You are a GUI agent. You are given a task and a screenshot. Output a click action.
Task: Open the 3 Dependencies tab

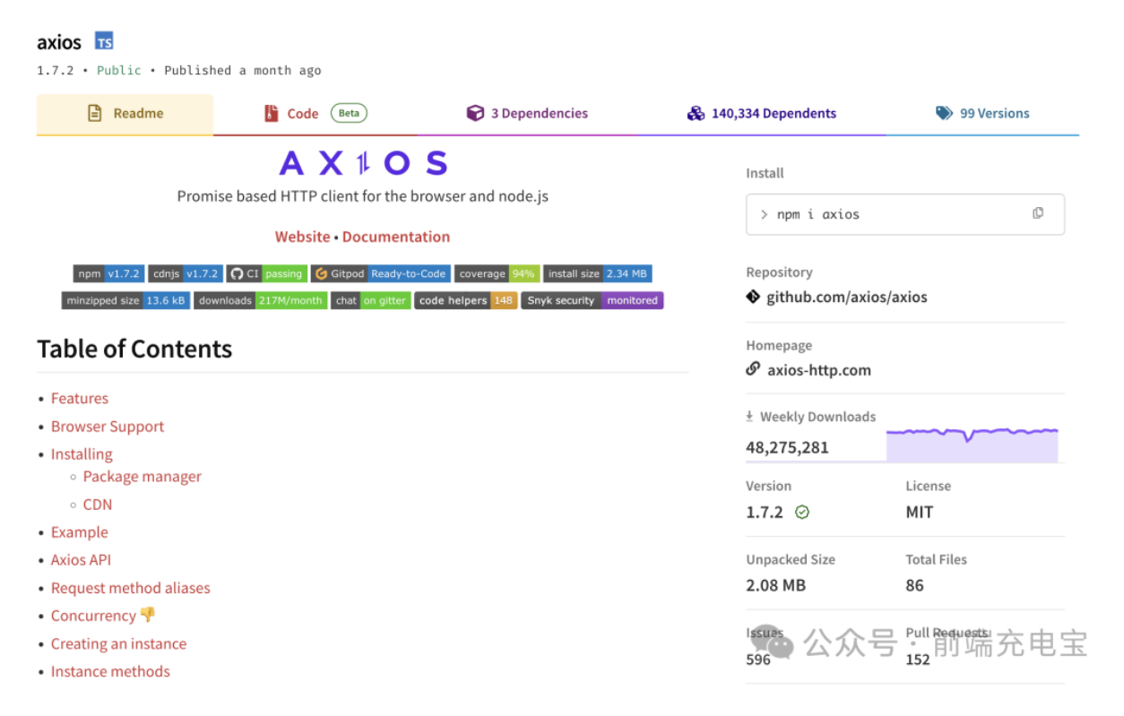[x=527, y=114]
